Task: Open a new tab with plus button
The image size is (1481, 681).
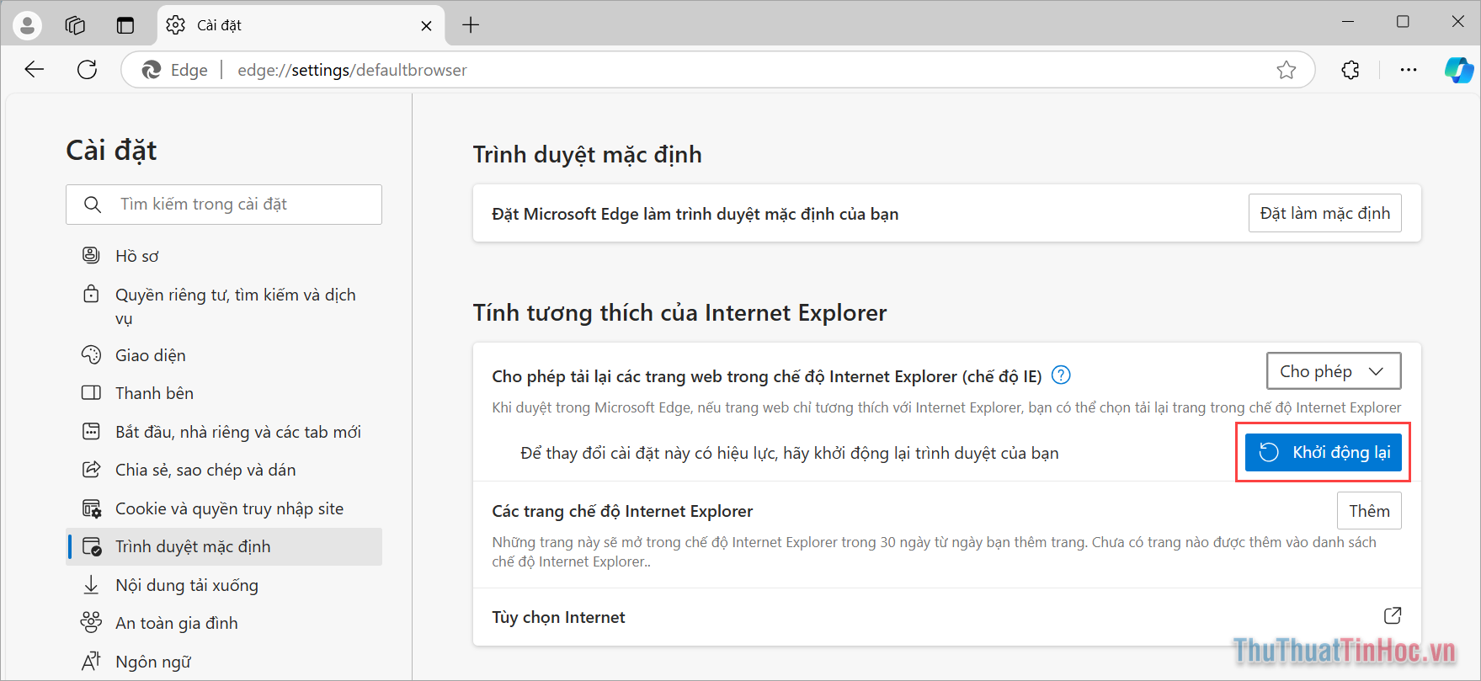Action: pyautogui.click(x=471, y=25)
